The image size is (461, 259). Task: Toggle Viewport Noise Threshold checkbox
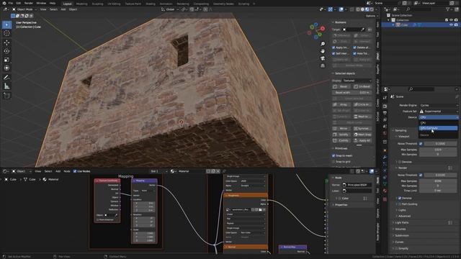pyautogui.click(x=421, y=144)
